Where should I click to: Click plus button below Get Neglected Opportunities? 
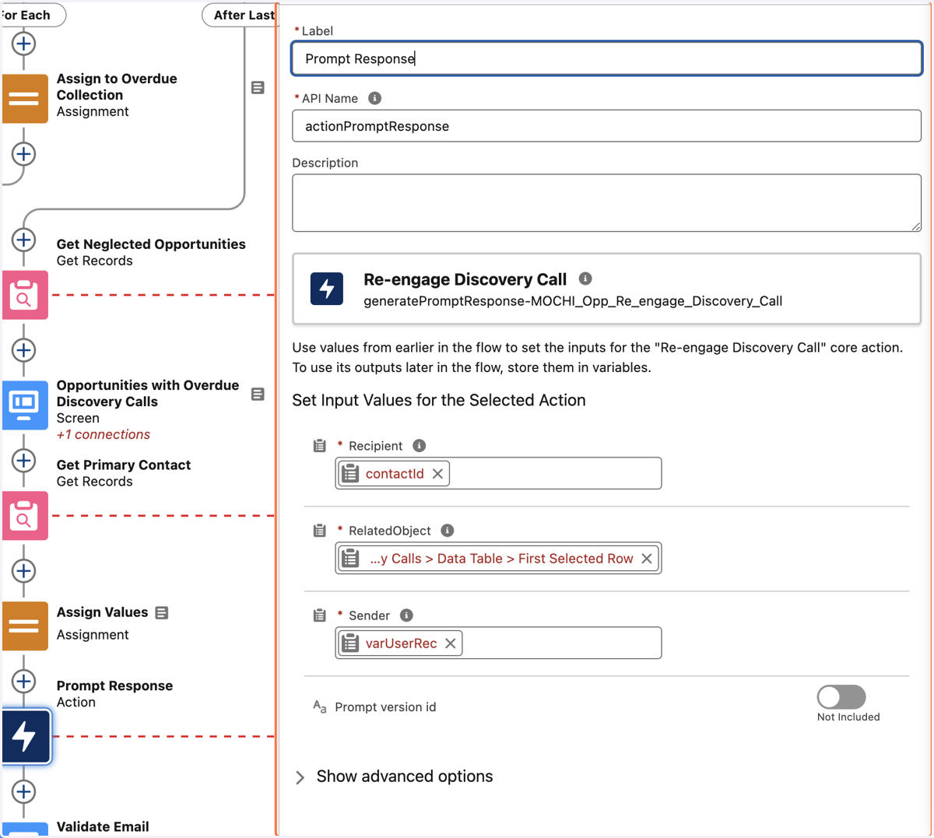(x=23, y=350)
